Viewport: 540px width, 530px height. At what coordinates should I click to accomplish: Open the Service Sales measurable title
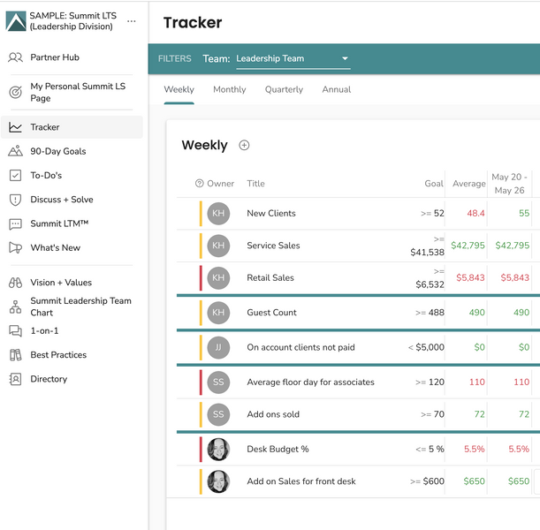click(273, 246)
